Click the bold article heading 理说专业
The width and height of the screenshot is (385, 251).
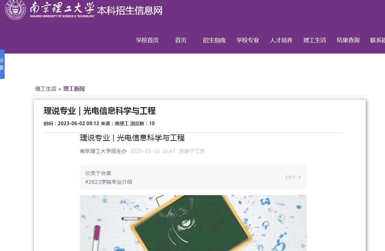click(x=100, y=111)
